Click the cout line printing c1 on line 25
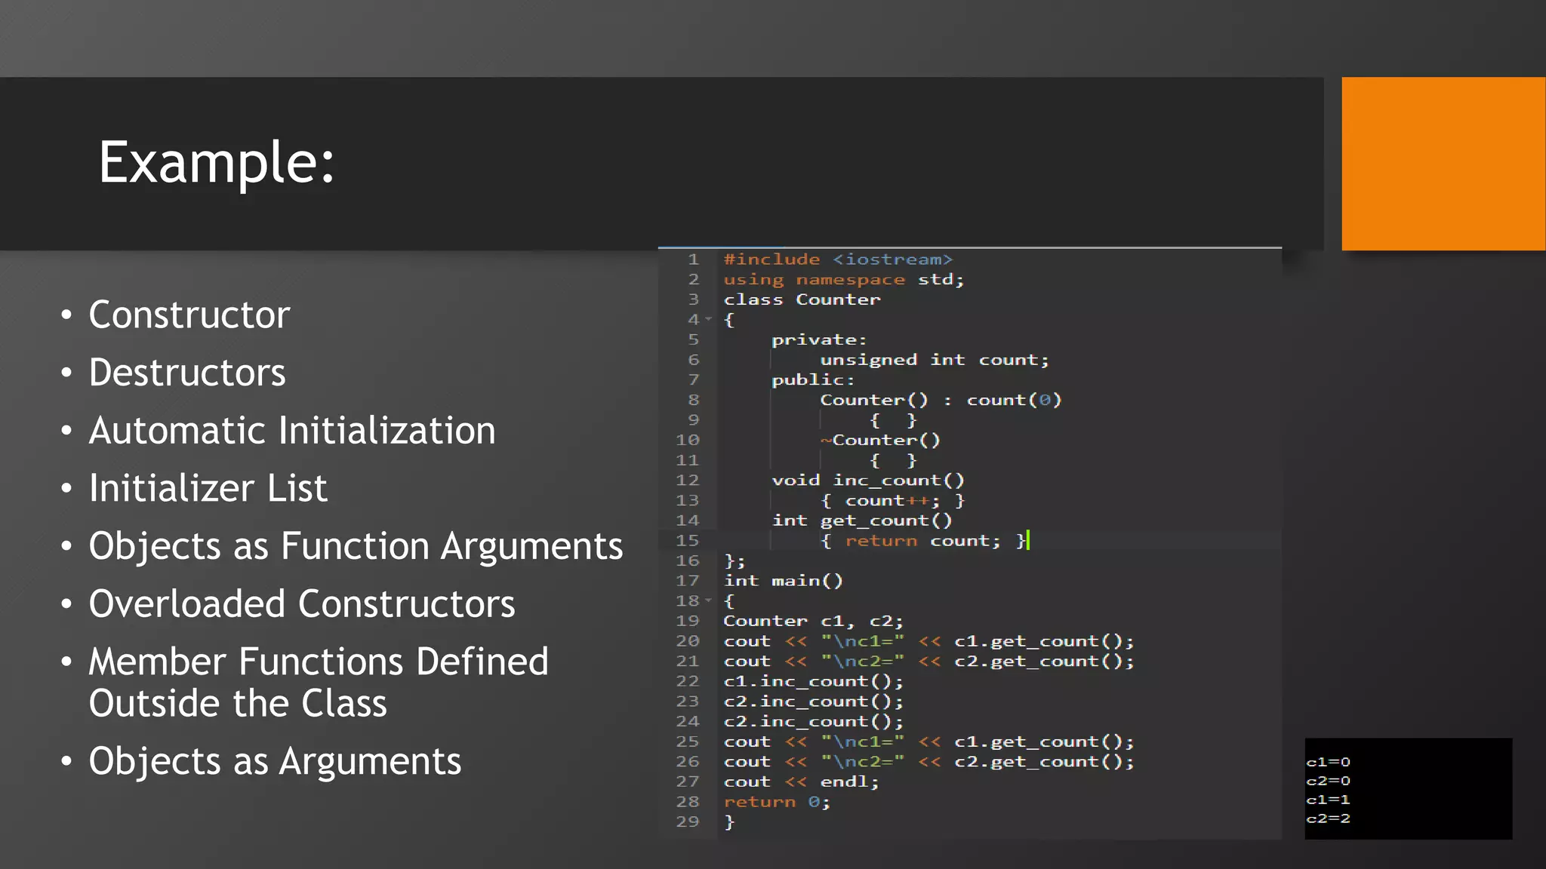 tap(929, 742)
